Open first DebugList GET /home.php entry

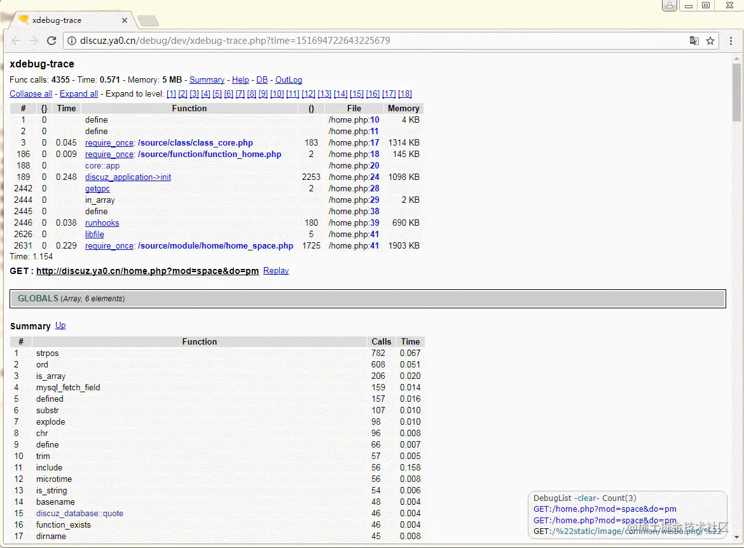[605, 509]
